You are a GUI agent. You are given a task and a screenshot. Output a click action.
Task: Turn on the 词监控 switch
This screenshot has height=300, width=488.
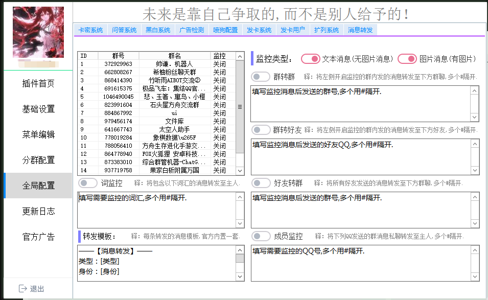tap(87, 182)
